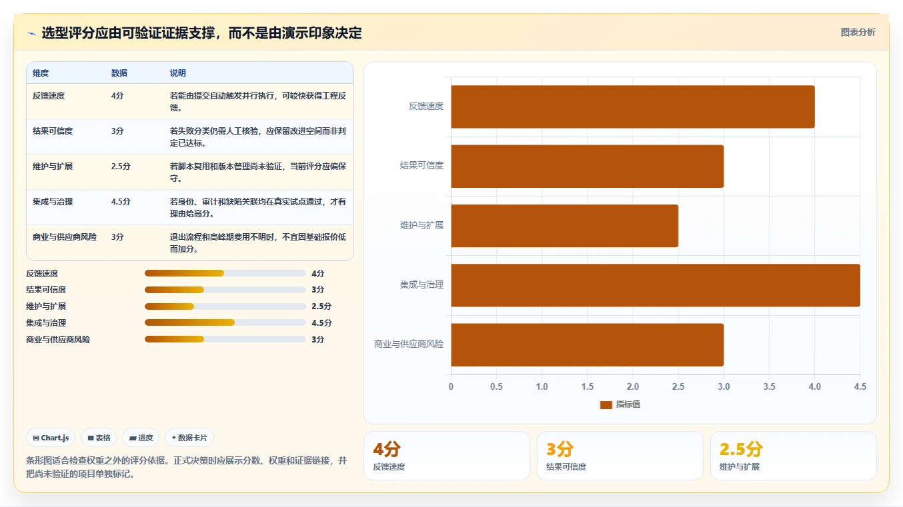Select the 表格 tag chip
The height and width of the screenshot is (507, 903).
99,438
